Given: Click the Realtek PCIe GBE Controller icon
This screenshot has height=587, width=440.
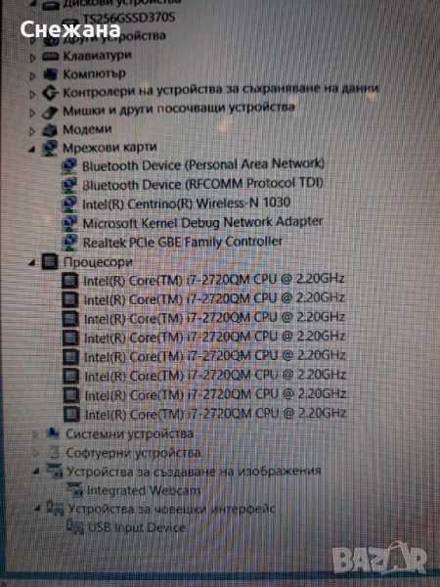Looking at the screenshot, I should 70,242.
